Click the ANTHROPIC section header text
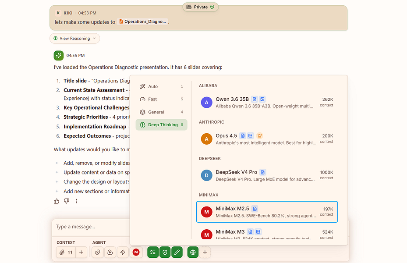The width and height of the screenshot is (407, 263). point(212,122)
